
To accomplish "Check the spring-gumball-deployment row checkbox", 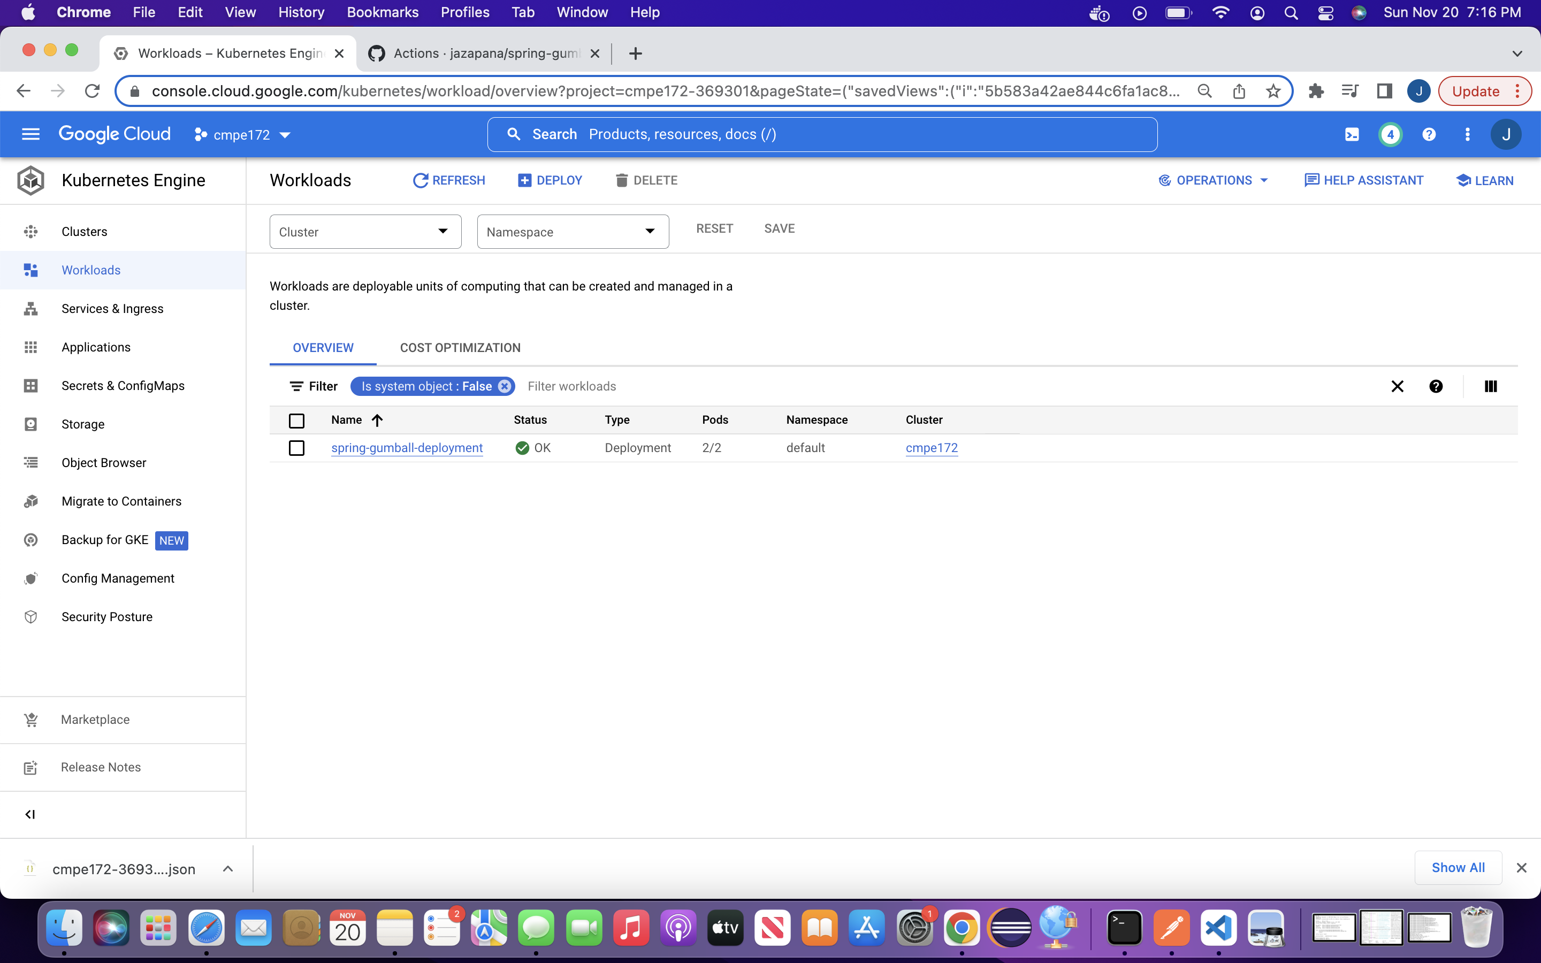I will pyautogui.click(x=296, y=448).
